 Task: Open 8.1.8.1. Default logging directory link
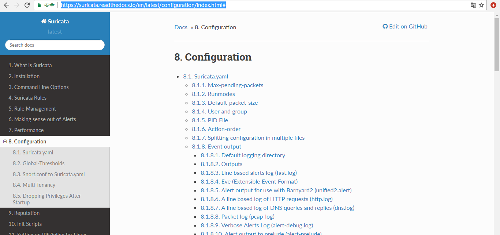pos(243,155)
